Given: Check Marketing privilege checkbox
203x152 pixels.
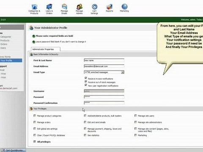Looking at the screenshot, I should click(135, 135).
